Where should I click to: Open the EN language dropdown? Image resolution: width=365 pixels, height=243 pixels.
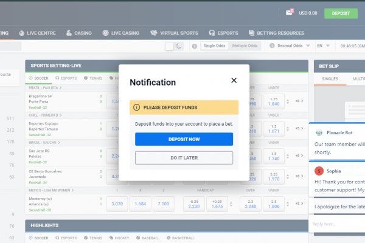pyautogui.click(x=324, y=46)
